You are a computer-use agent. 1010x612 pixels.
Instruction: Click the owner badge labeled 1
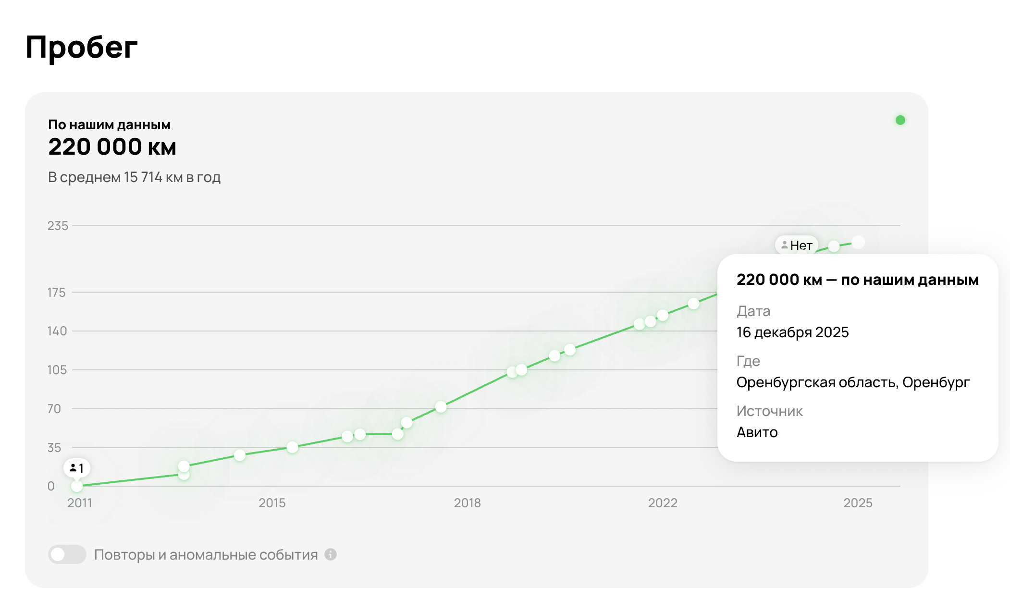coord(77,467)
